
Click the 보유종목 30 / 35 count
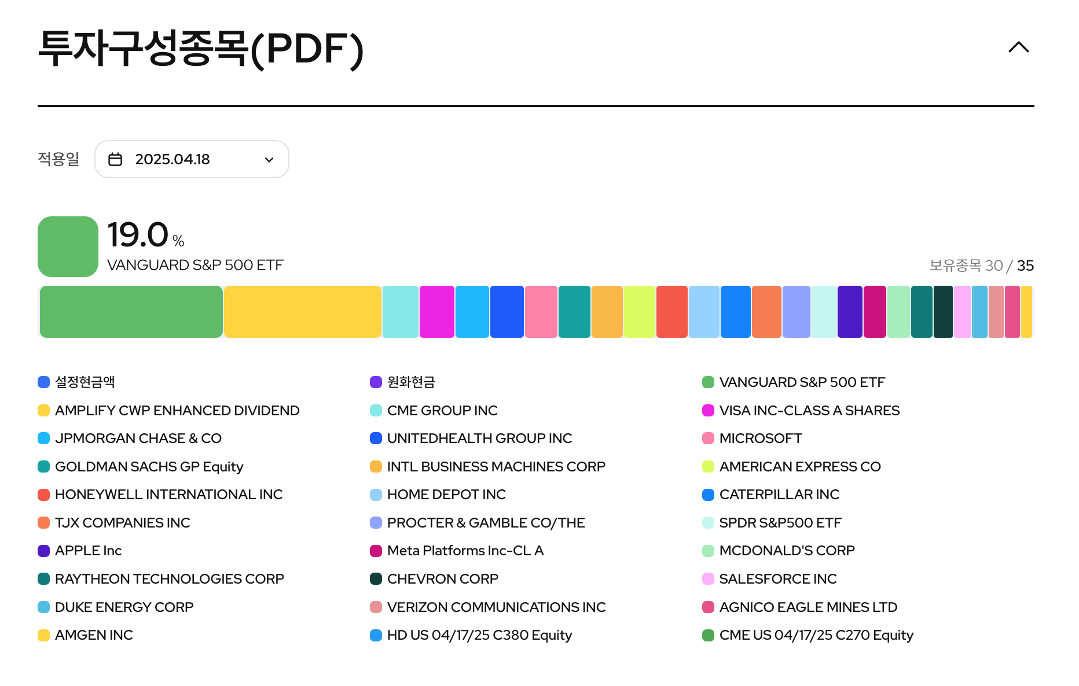pos(982,265)
